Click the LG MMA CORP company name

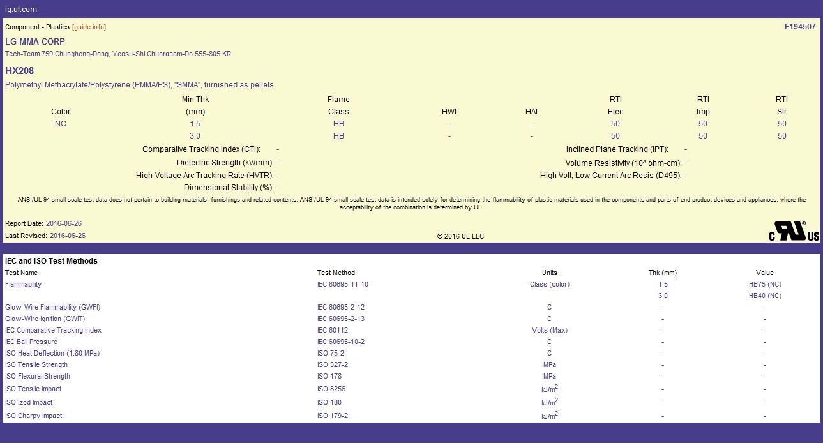(35, 41)
